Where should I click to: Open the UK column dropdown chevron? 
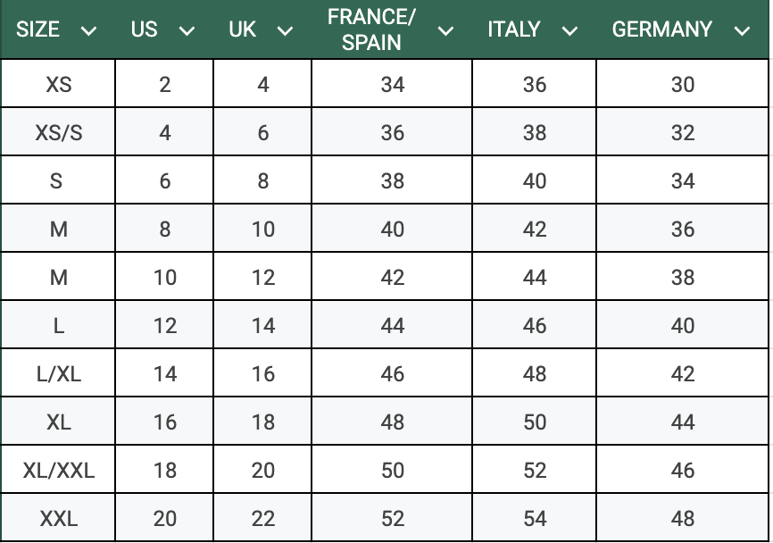point(285,30)
